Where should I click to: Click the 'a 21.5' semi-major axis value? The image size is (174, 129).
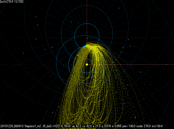(96, 126)
